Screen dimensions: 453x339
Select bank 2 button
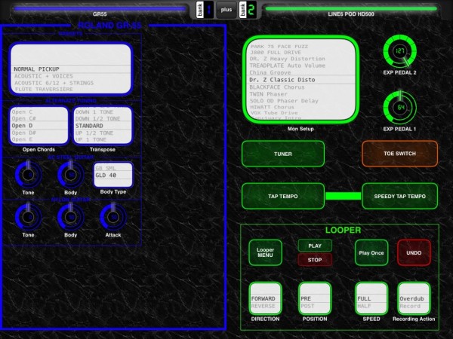[248, 10]
